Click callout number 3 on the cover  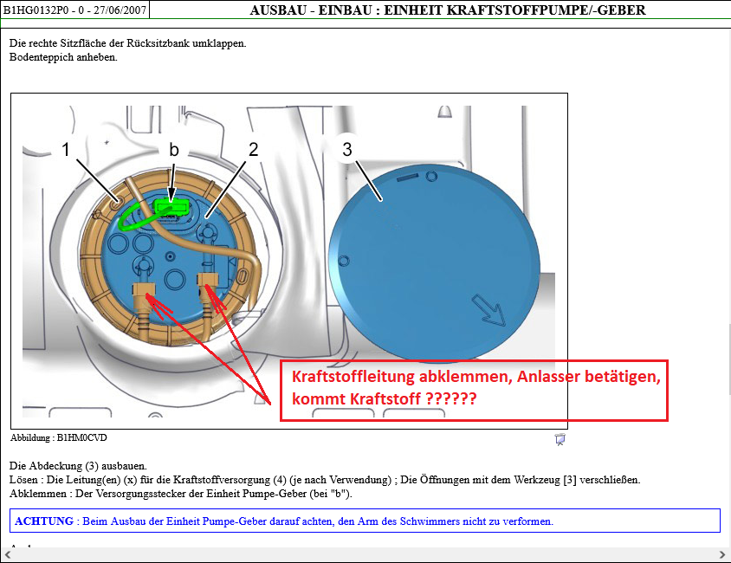point(347,150)
